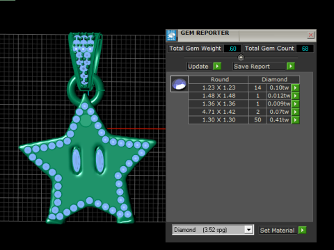Screen dimensions: 334x250
Task: Click the Save Report label
Action: (259, 67)
